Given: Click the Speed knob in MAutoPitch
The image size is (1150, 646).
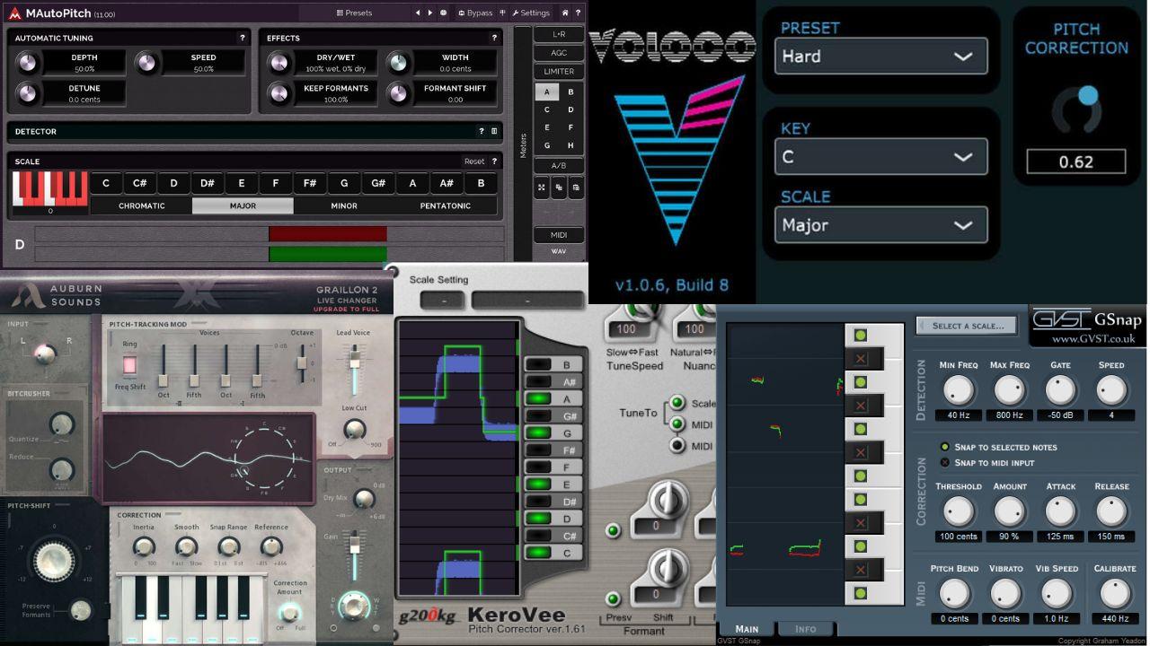Looking at the screenshot, I should [146, 63].
